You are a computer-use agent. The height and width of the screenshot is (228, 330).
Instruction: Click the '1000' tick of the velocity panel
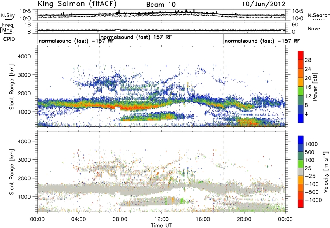coord(24,197)
